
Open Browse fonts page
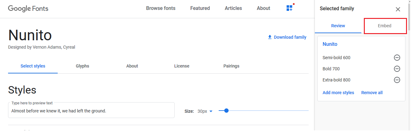(161, 8)
